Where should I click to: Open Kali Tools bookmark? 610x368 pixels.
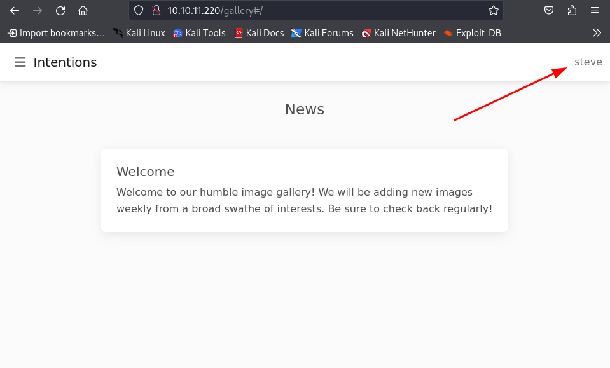199,33
